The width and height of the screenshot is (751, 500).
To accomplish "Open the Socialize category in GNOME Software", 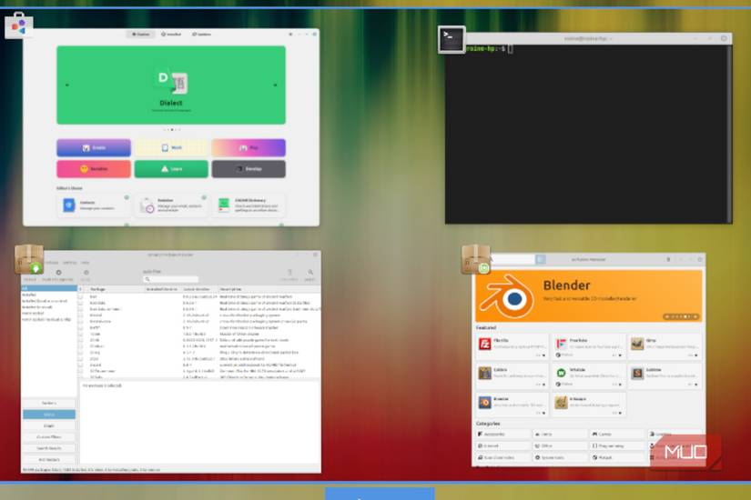I will click(94, 169).
